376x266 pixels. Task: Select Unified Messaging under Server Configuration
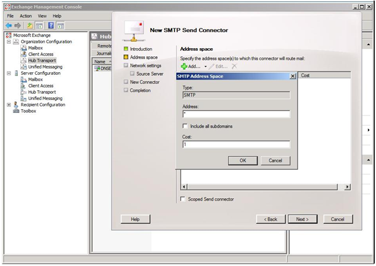[x=44, y=98]
